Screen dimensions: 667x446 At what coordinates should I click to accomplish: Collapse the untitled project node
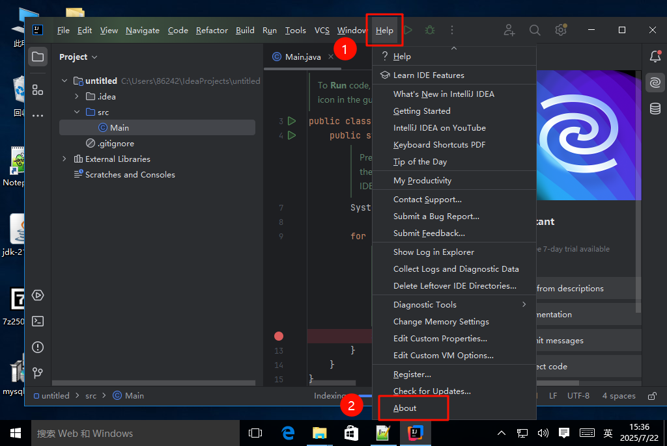coord(64,81)
